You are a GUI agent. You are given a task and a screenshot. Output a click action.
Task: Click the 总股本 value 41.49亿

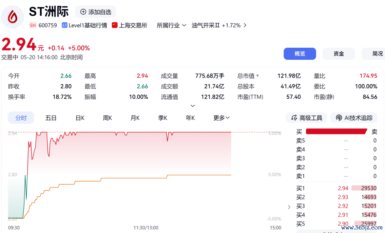pyautogui.click(x=291, y=86)
